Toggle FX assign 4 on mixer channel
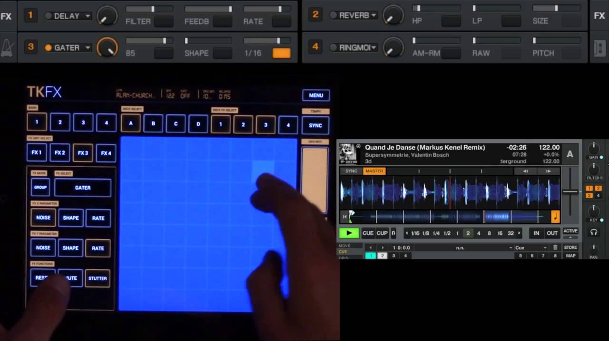 598,195
